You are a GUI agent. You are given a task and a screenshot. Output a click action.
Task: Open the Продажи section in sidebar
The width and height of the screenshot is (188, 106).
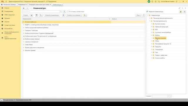7,18
